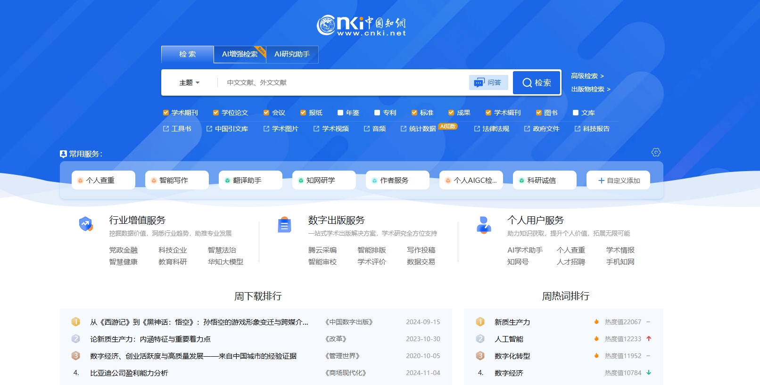Open the 主题 search field dropdown

[190, 82]
